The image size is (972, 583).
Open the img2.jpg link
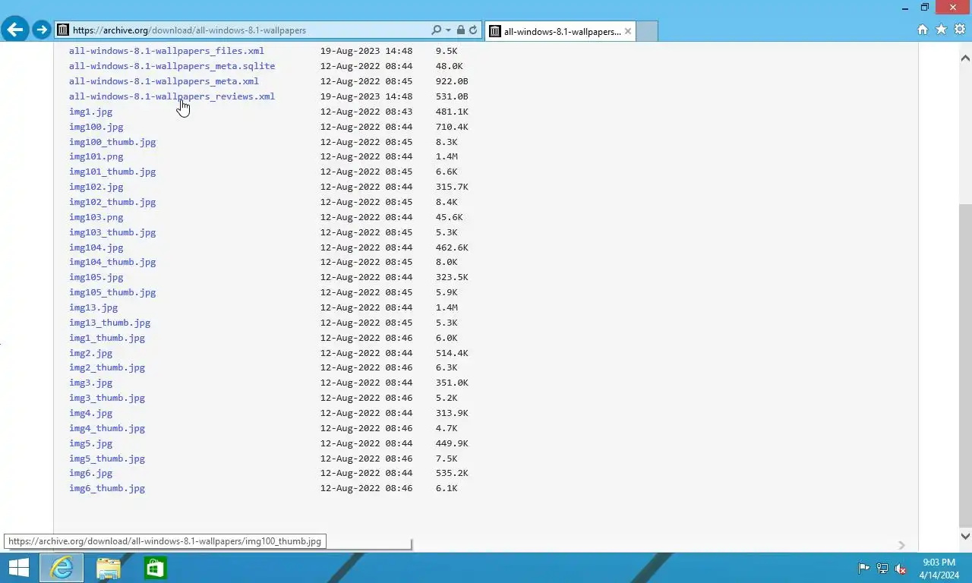pyautogui.click(x=90, y=353)
